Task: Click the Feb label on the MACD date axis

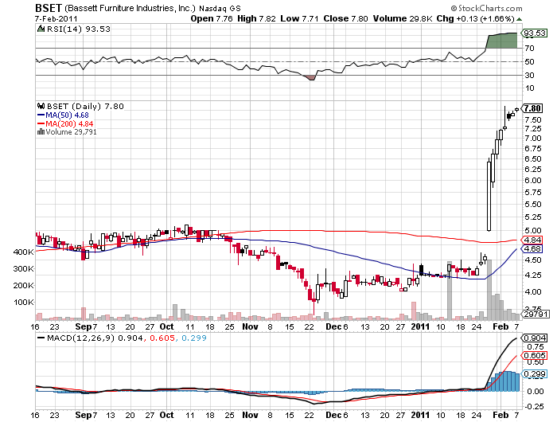Action: [501, 415]
